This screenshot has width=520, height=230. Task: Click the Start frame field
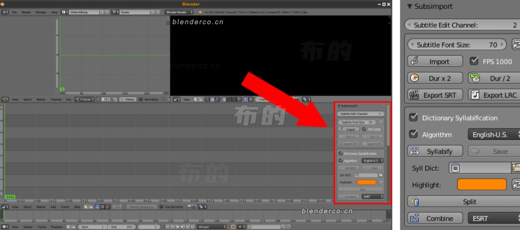(x=93, y=227)
